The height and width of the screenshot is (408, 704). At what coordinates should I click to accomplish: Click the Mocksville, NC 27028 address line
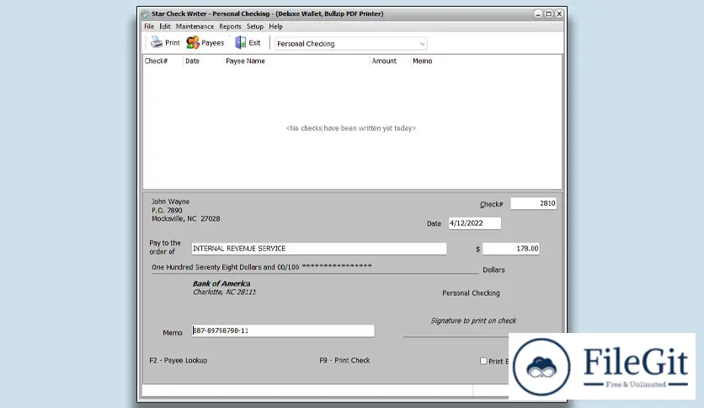186,219
